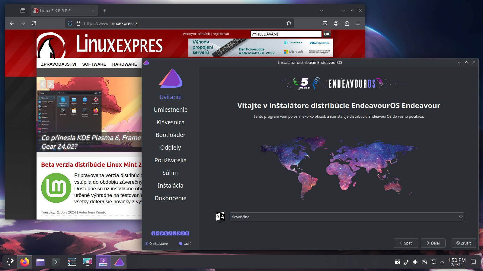Open ZPRAVODAJSTVÍ menu item

point(59,64)
